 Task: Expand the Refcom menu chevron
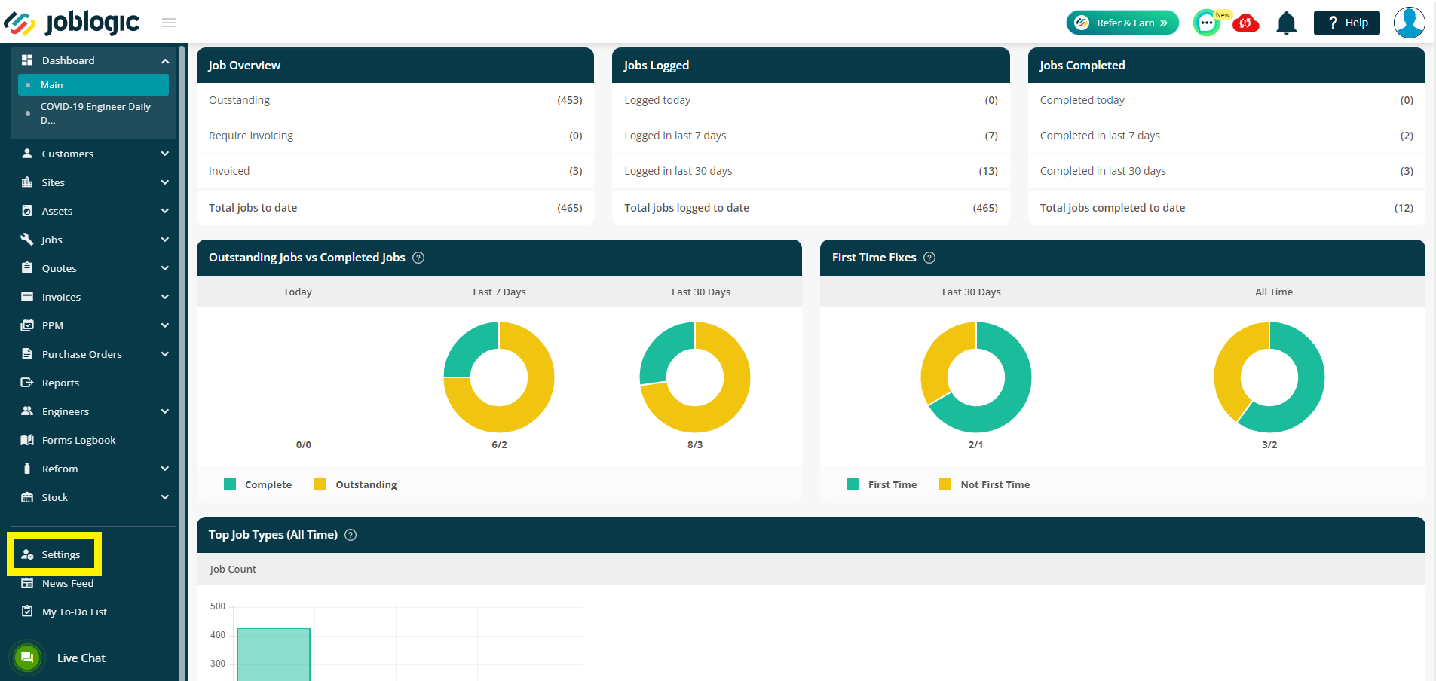(x=165, y=469)
